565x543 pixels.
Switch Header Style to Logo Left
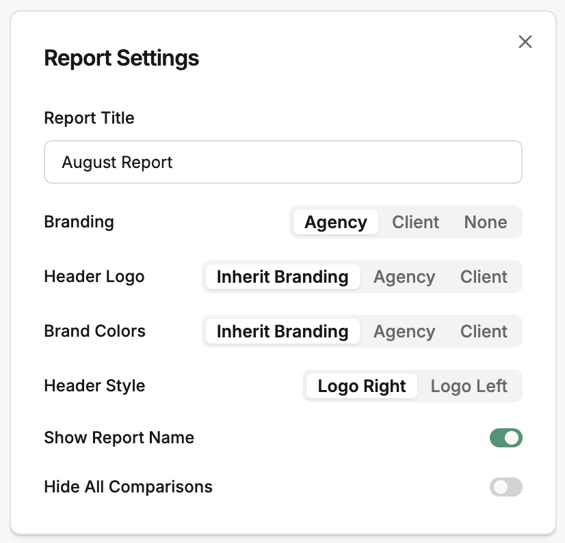click(x=469, y=386)
